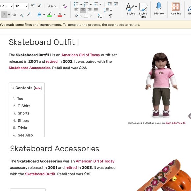Open the Skateboard Accessories link

[x=30, y=68]
